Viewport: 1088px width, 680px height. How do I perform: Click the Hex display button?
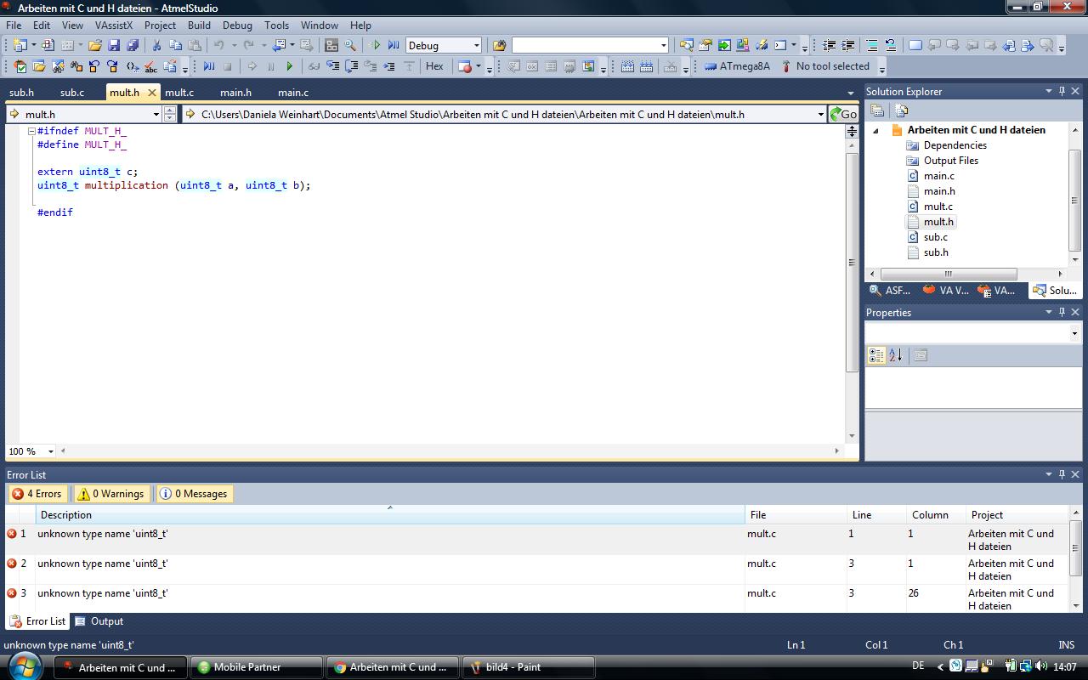(434, 66)
